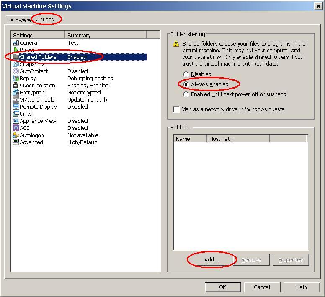Image resolution: width=325 pixels, height=297 pixels.
Task: Click the General settings monitor icon
Action: 16,43
